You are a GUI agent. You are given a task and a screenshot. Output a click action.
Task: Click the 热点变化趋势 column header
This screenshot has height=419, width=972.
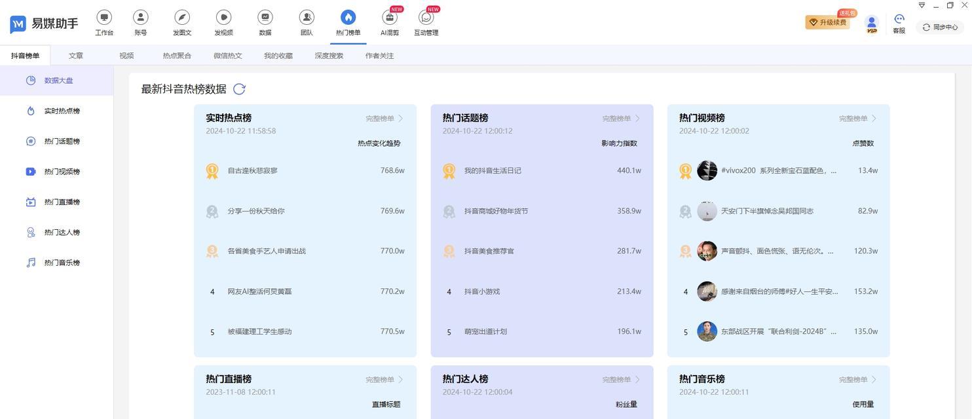(x=379, y=143)
